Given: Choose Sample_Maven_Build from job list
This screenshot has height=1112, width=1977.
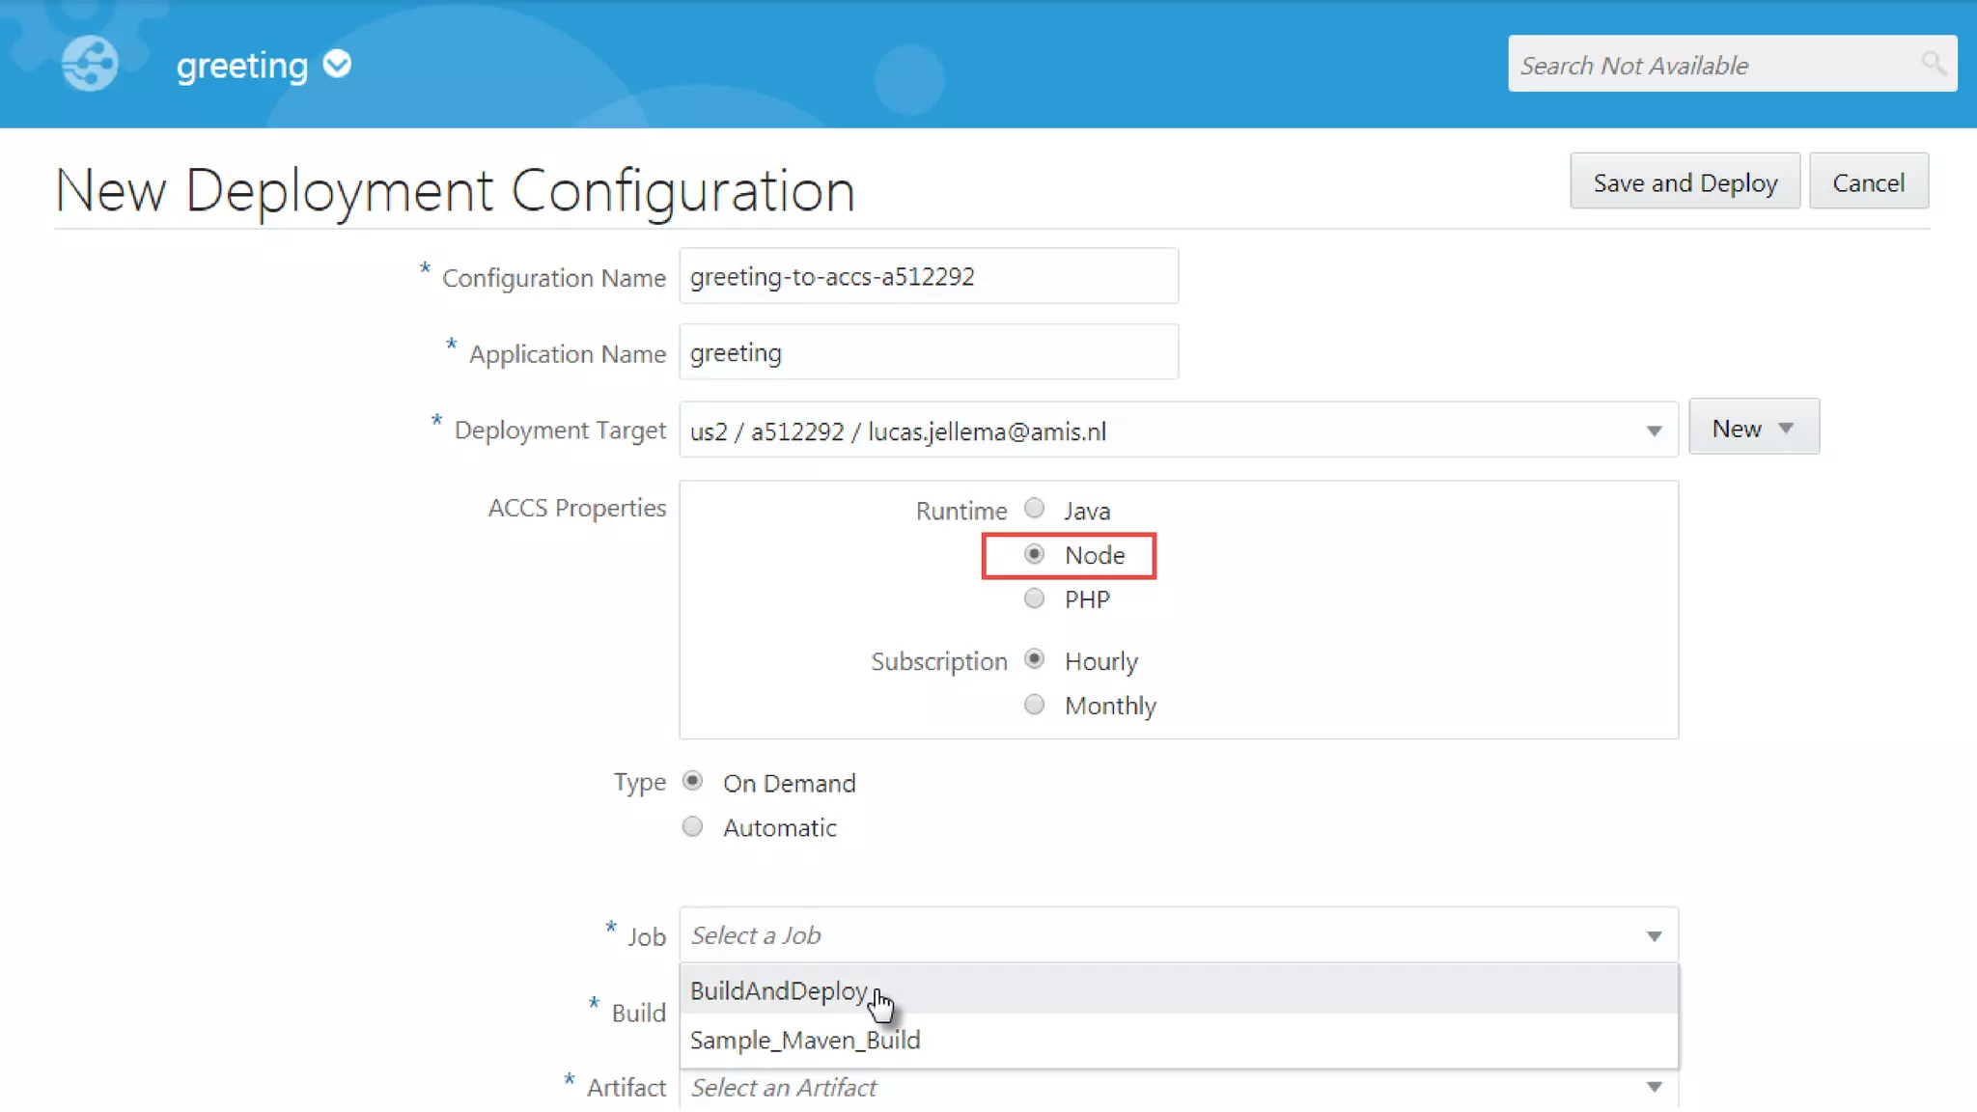Looking at the screenshot, I should coord(805,1040).
